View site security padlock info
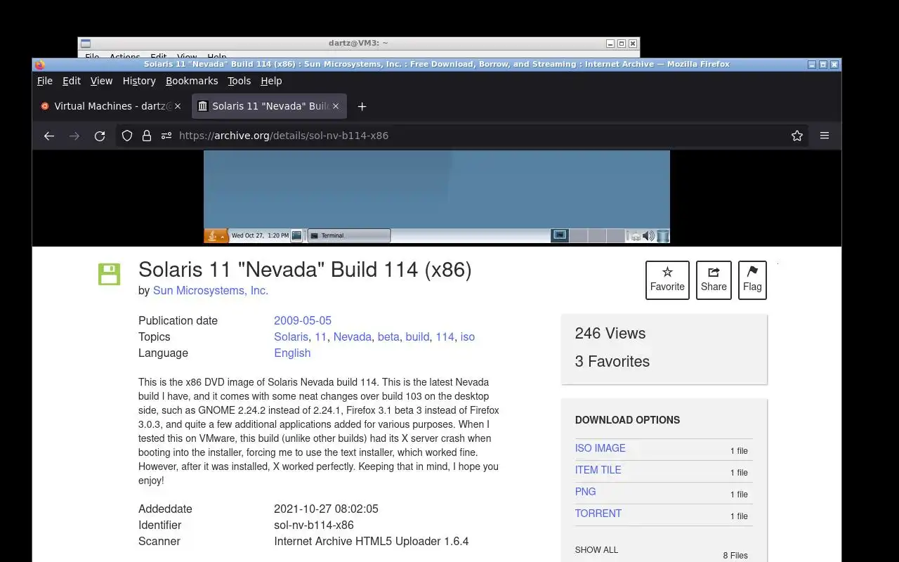 point(147,136)
